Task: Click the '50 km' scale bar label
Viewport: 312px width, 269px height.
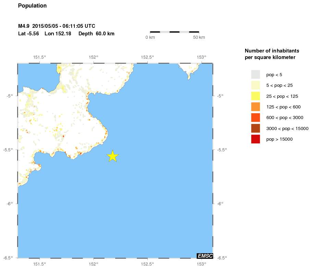Action: pos(199,37)
